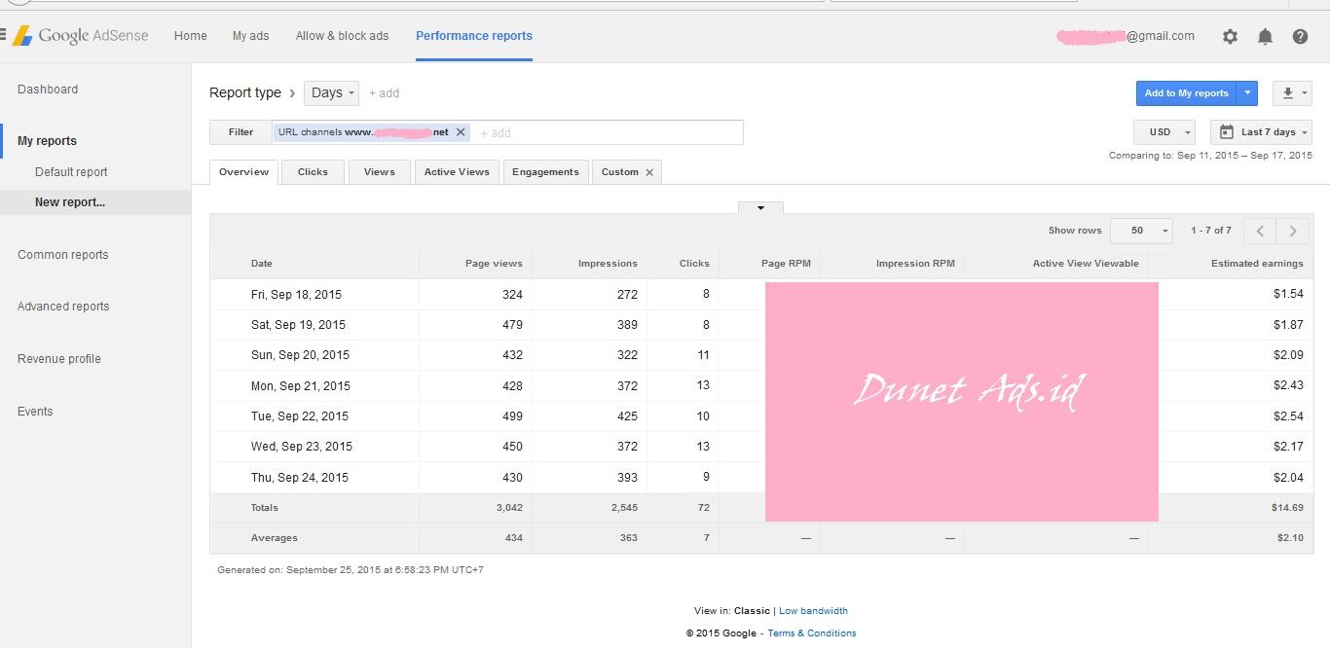The height and width of the screenshot is (651, 1330).
Task: Open the Last 7 days date picker
Action: pyautogui.click(x=1261, y=132)
